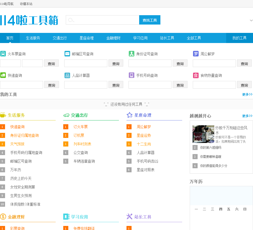The image size is (253, 230).
Task: Click the purple 周公解梦 dream icon
Action: tap(196, 54)
